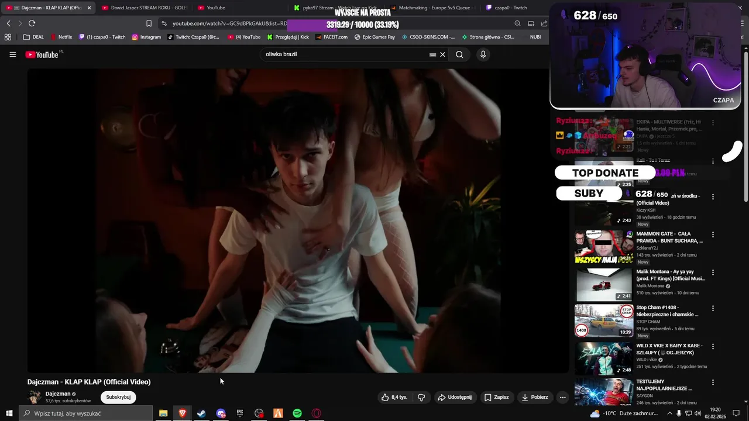Open the volume speaker icon in the system tray
This screenshot has width=749, height=421.
(x=698, y=413)
